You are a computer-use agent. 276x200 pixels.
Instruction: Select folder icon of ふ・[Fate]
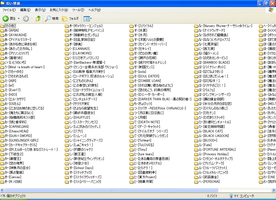[x=196, y=145]
